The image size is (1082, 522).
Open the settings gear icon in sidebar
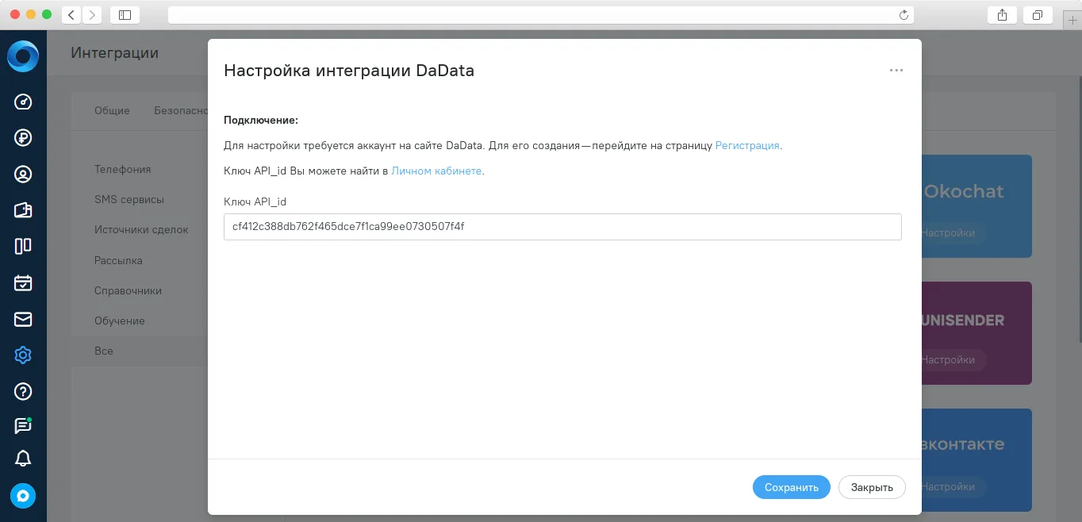pyautogui.click(x=23, y=355)
